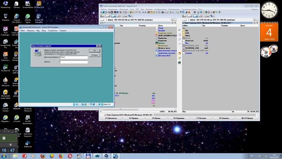Open the uTorrent desktop shortcut
Image resolution: width=282 pixels, height=159 pixels.
17,119
